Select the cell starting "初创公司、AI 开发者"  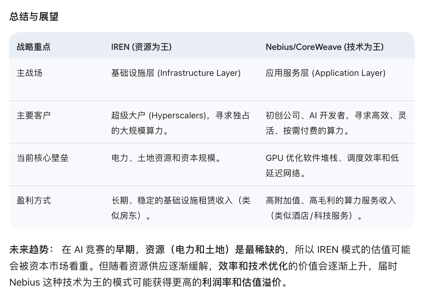tap(336, 123)
